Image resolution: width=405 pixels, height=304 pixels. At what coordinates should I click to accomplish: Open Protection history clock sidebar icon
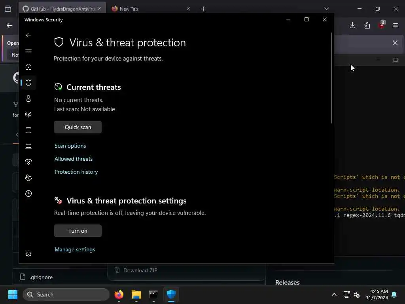pyautogui.click(x=28, y=194)
